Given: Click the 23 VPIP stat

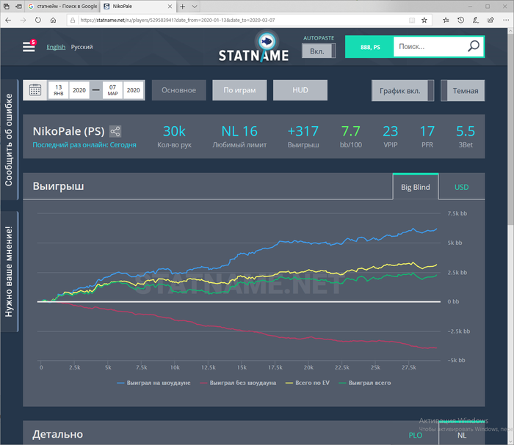Looking at the screenshot, I should click(x=391, y=136).
